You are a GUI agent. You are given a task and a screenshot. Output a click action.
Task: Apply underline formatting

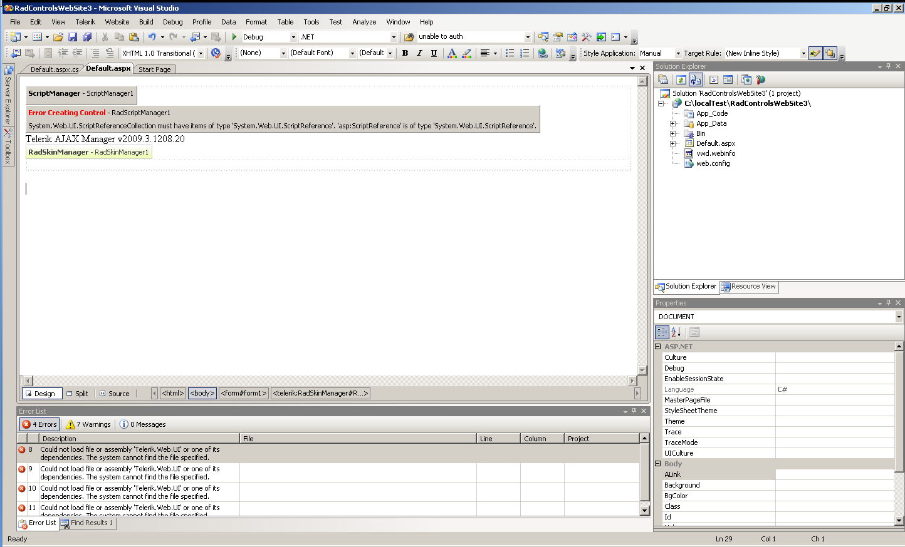[x=434, y=53]
